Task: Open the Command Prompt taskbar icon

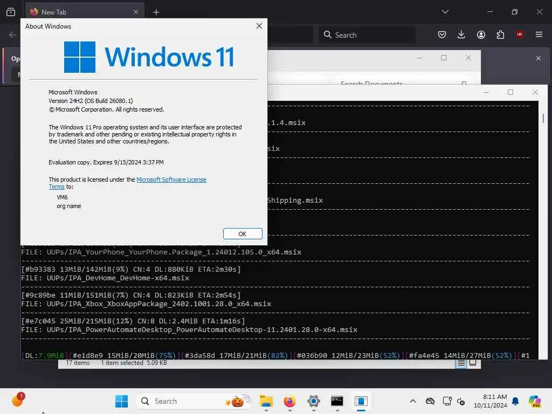Action: click(x=337, y=401)
